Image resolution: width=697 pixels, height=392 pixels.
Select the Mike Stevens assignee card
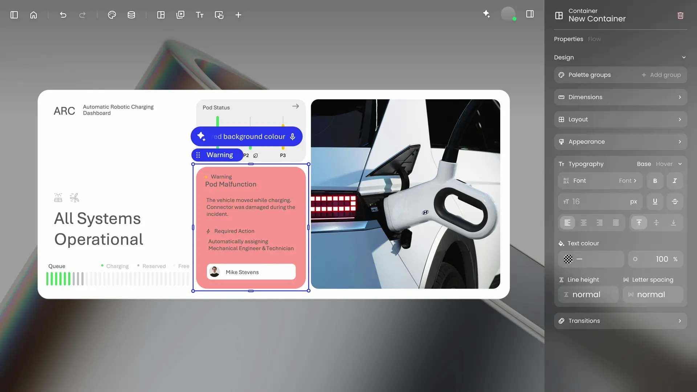(251, 272)
